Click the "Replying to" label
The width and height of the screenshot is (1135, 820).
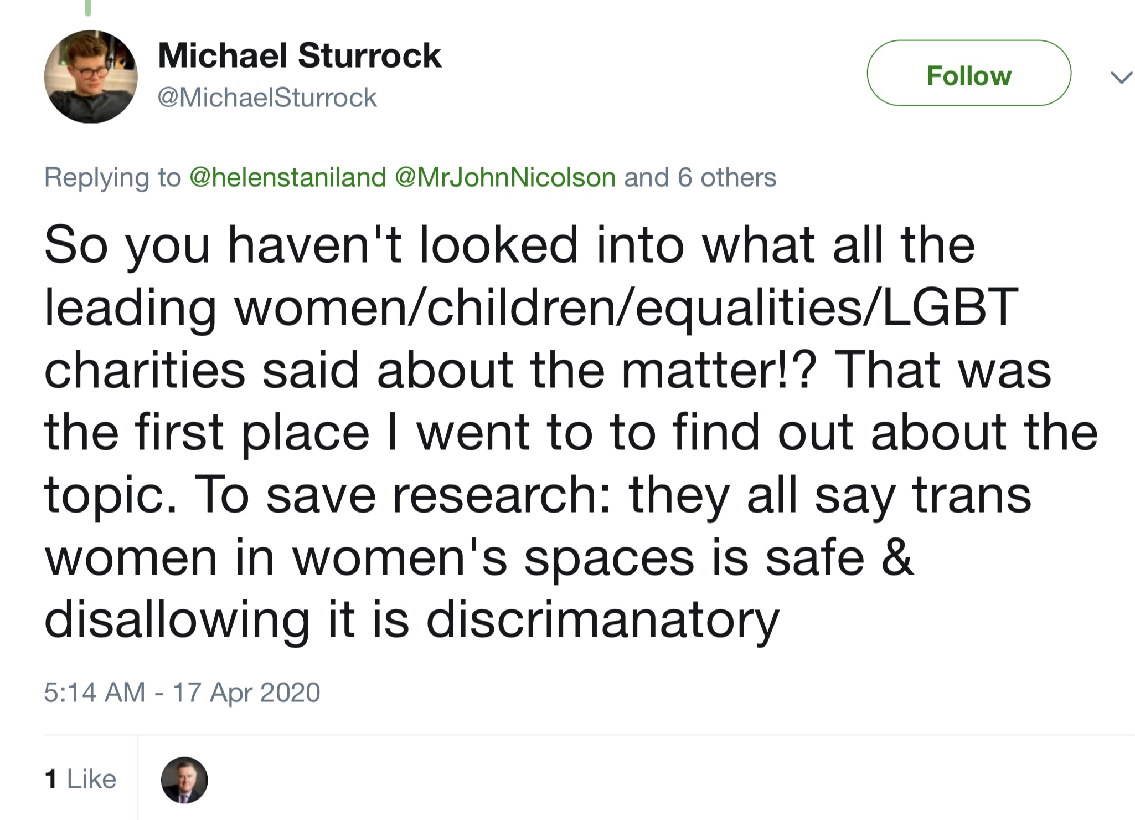112,178
